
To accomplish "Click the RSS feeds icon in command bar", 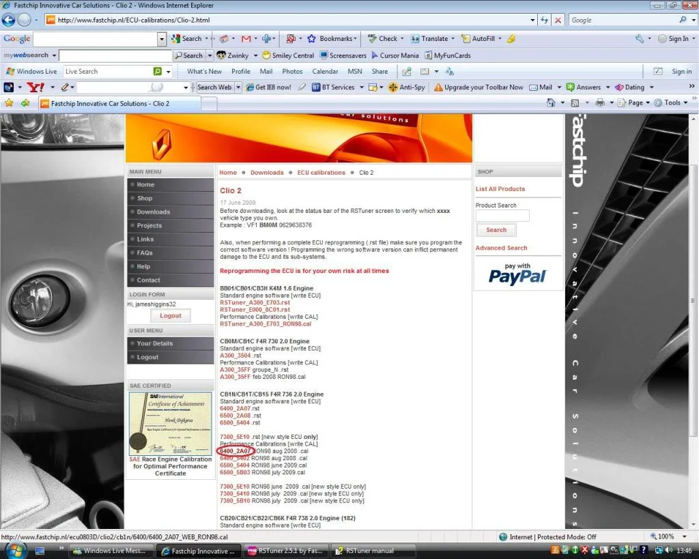I will [575, 103].
